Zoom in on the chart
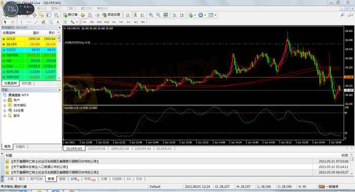The width and height of the screenshot is (355, 192). click(x=151, y=15)
